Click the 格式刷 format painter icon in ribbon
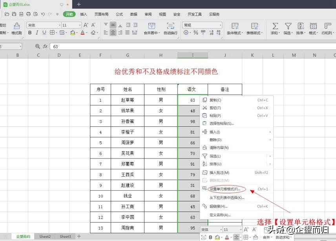Image resolution: width=336 pixels, height=241 pixels. click(16, 26)
